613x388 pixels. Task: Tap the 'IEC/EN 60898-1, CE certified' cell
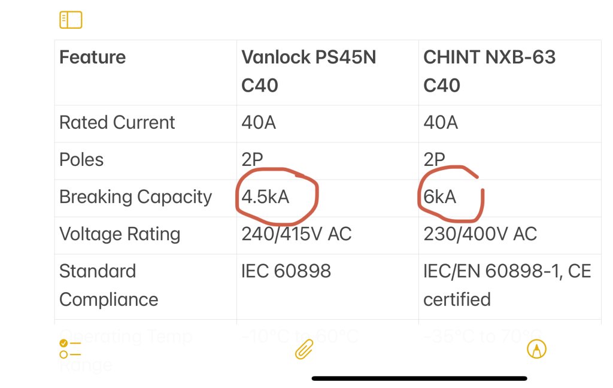pyautogui.click(x=510, y=287)
